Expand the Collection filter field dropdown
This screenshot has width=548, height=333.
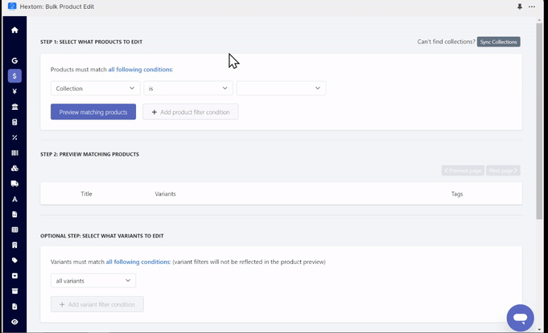click(96, 88)
